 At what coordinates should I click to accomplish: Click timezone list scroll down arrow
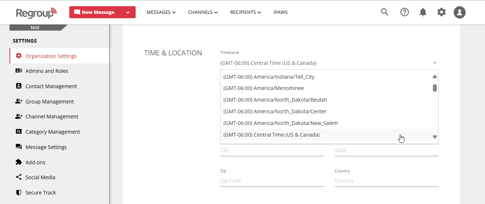435,137
